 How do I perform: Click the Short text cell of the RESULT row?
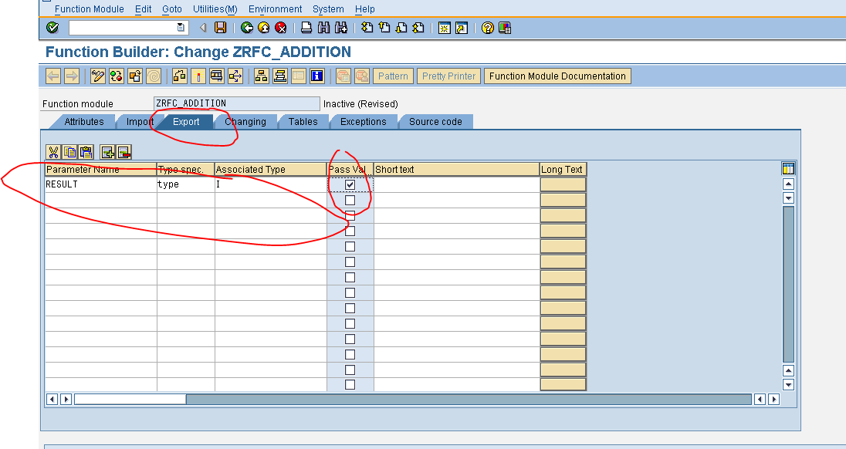coord(456,184)
